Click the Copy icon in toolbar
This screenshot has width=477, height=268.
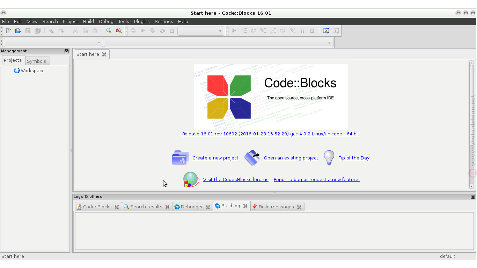click(85, 31)
